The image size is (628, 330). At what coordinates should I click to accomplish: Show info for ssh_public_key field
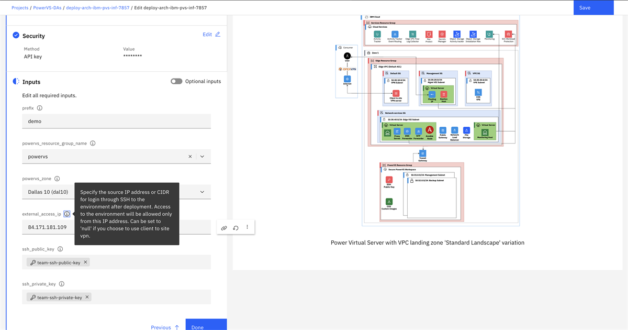[60, 249]
